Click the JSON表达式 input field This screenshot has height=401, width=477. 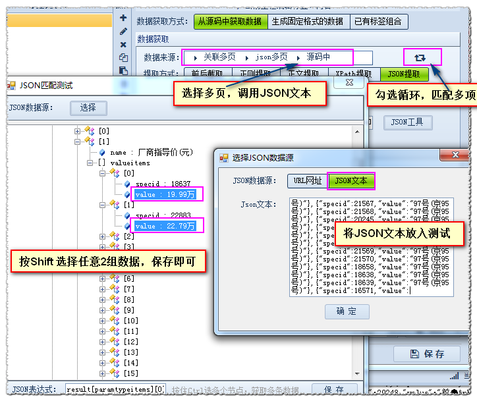point(115,389)
